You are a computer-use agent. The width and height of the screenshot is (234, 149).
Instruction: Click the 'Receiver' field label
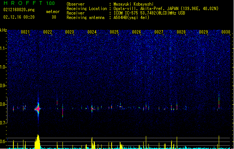76,13
